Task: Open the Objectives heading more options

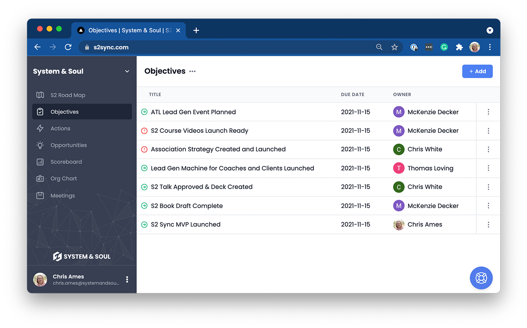Action: [x=192, y=72]
